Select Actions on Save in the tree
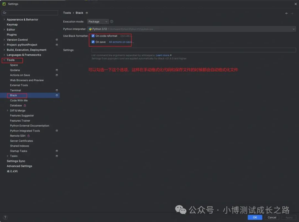Viewport: 299px width, 222px height. pyautogui.click(x=20, y=75)
